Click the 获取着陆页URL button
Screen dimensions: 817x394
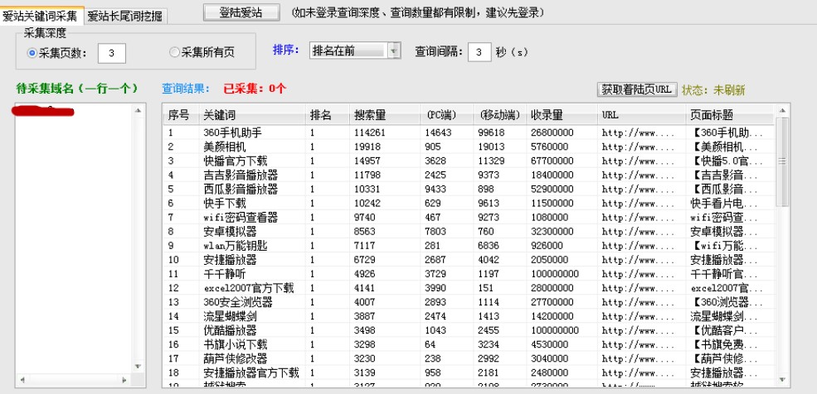tap(637, 89)
